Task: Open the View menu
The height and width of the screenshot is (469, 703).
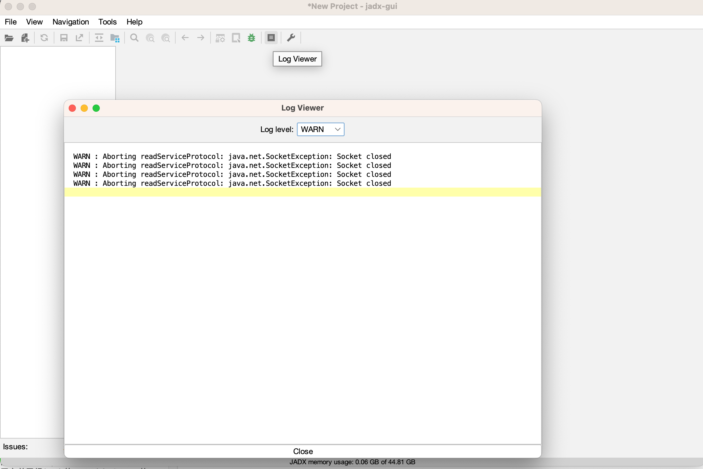Action: pyautogui.click(x=34, y=22)
